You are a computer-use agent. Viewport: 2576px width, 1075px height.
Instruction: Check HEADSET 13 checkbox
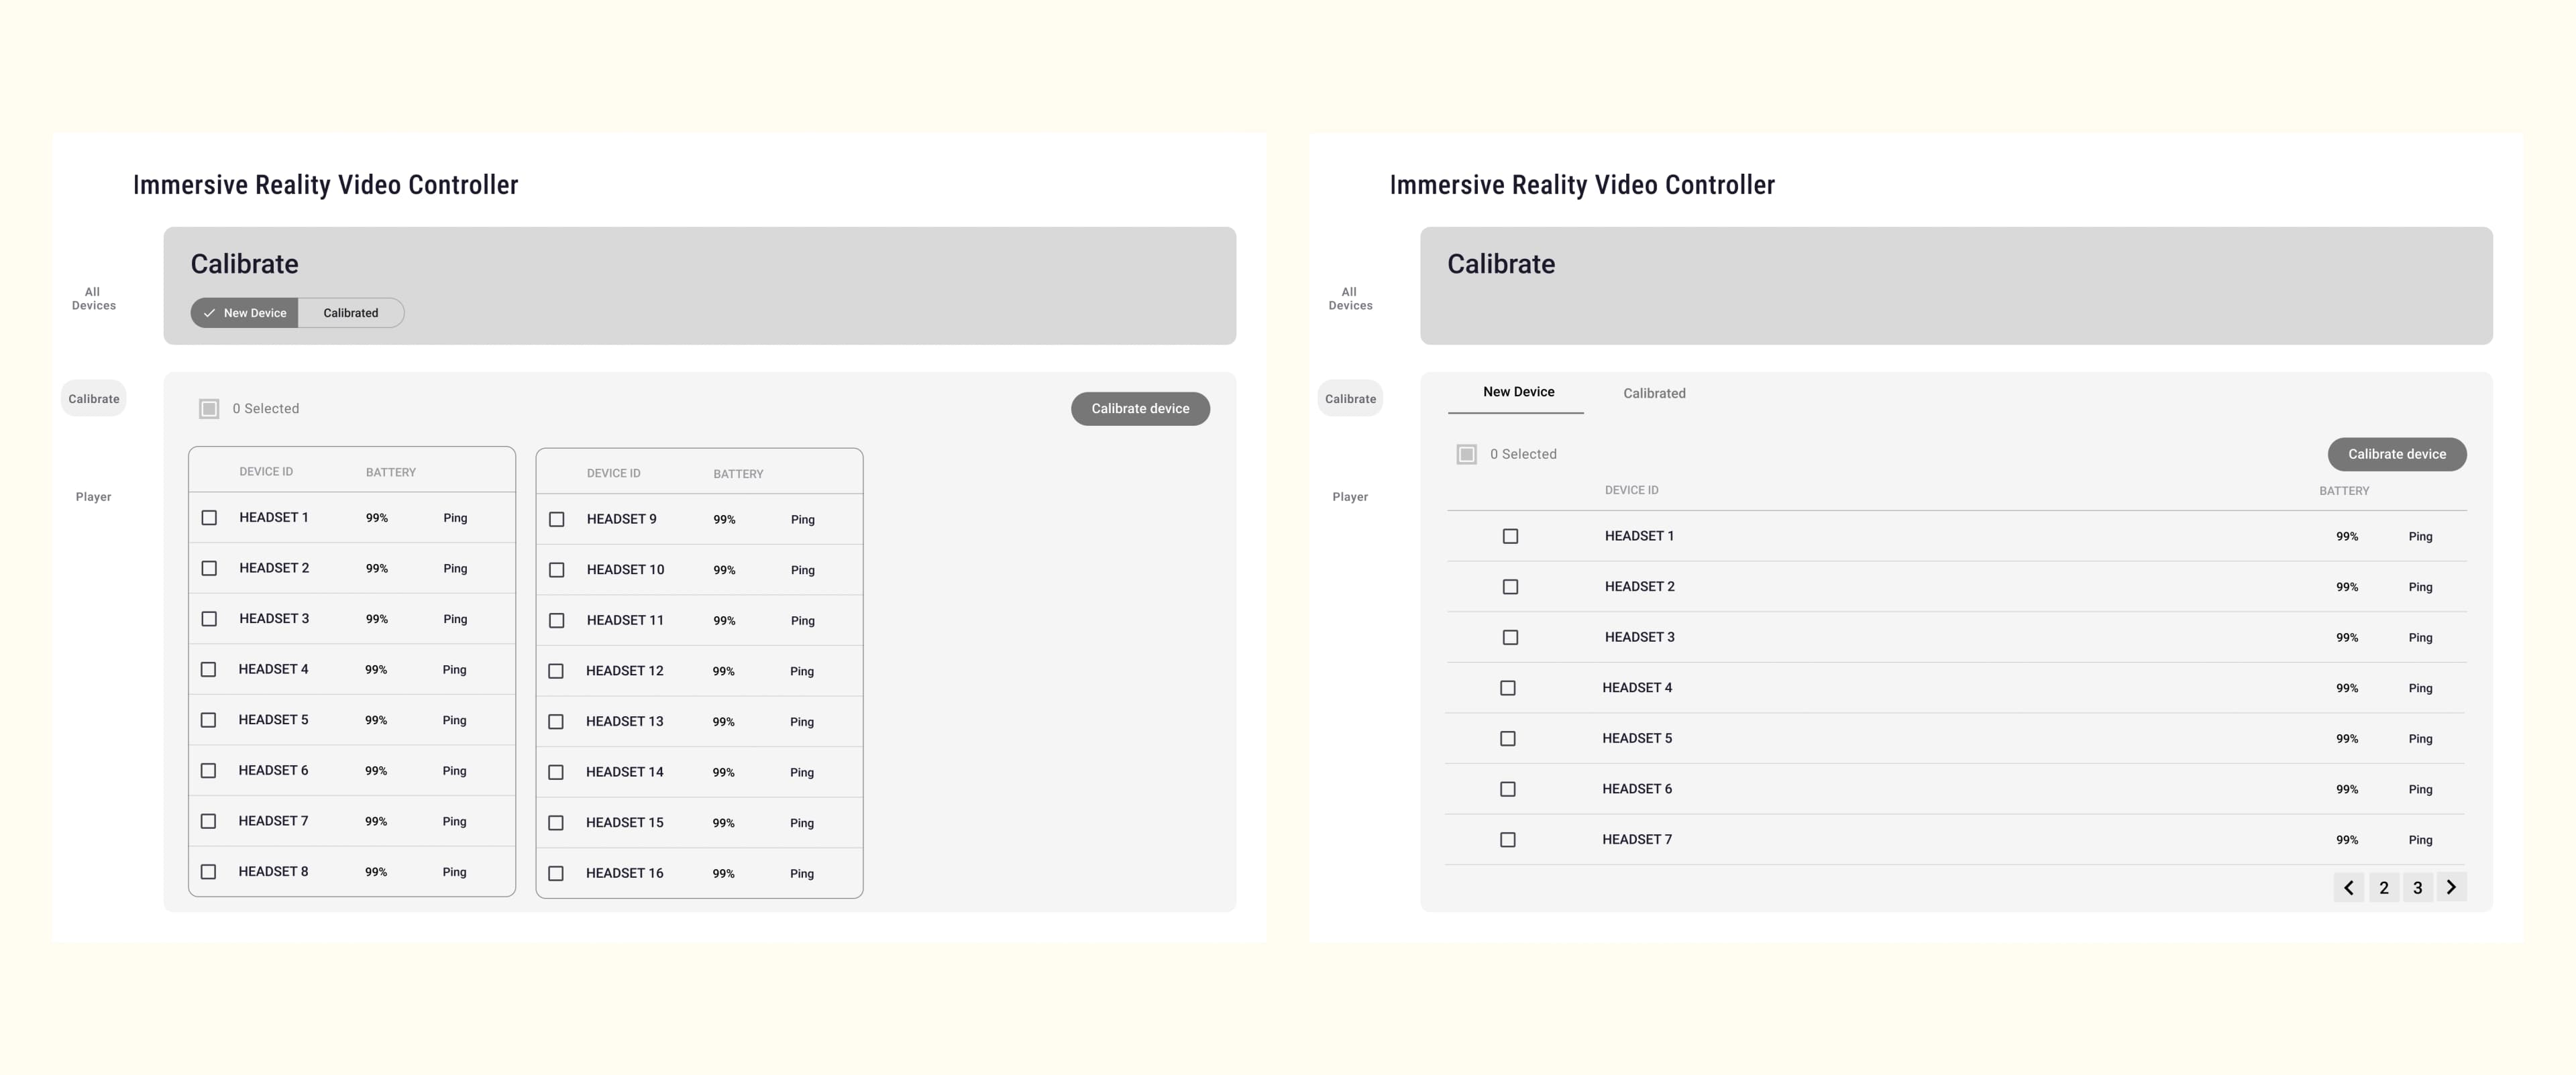click(556, 722)
